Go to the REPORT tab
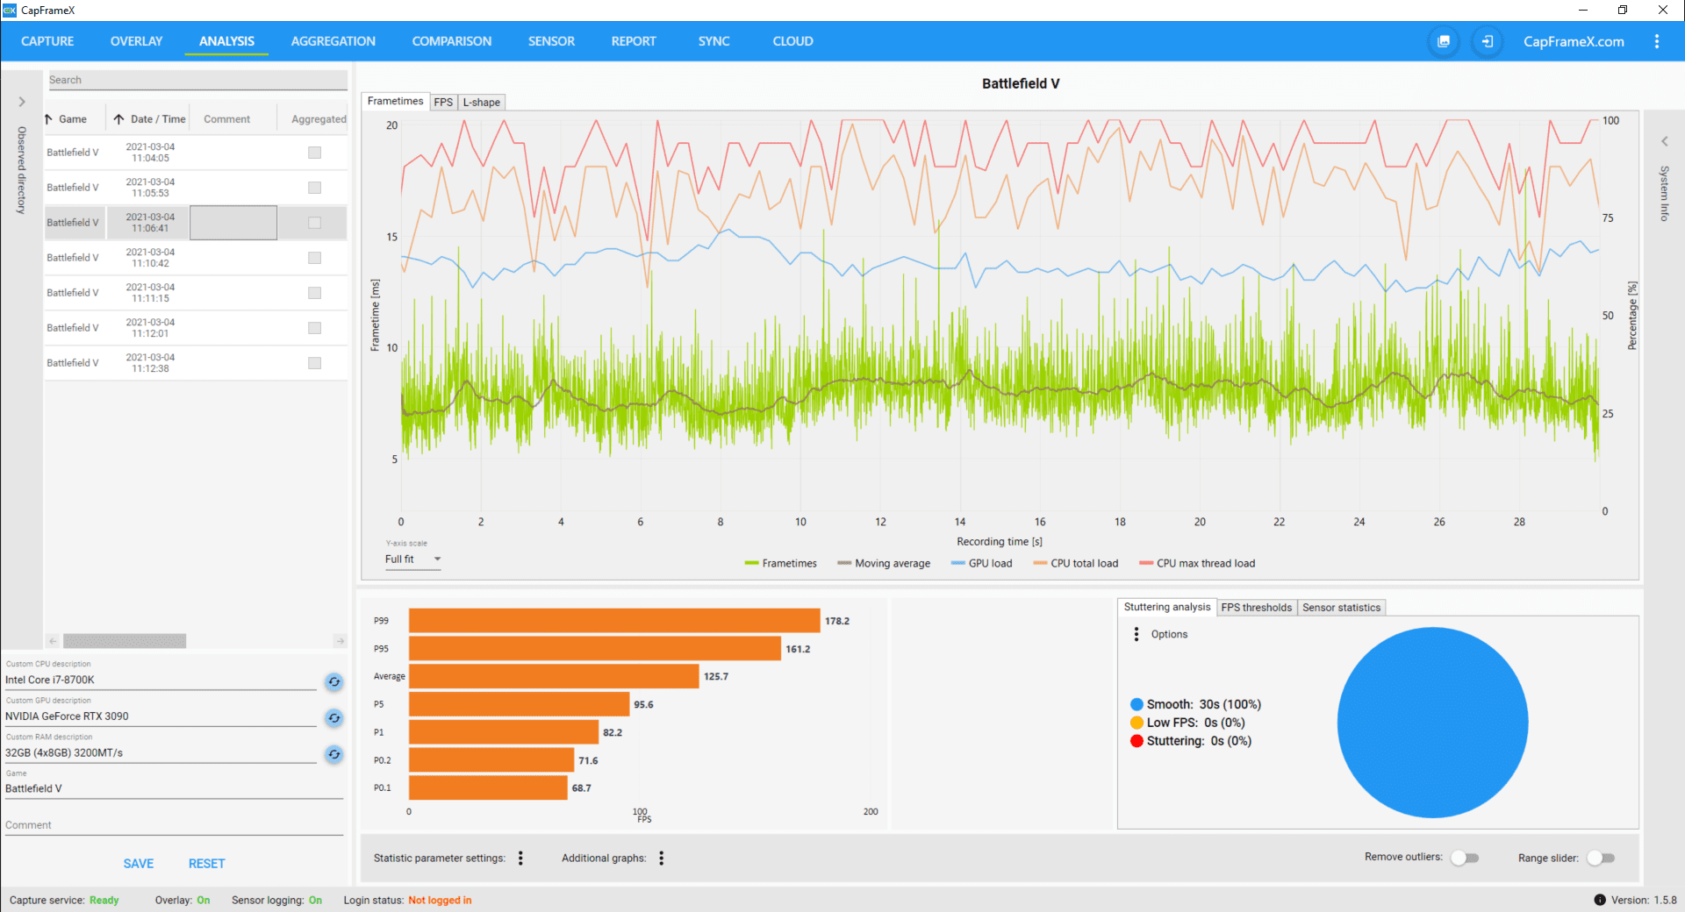 [x=634, y=41]
